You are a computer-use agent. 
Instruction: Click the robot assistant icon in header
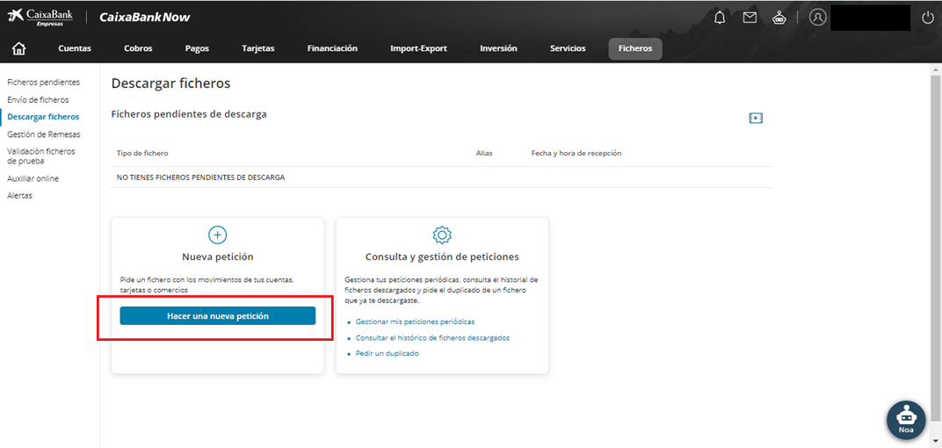(779, 18)
